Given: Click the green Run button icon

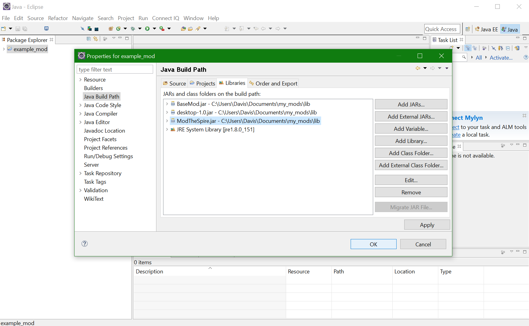Looking at the screenshot, I should (147, 29).
